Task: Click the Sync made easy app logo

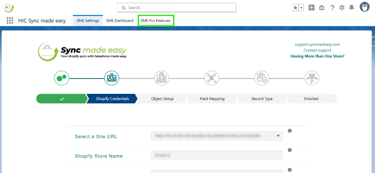Action: (x=9, y=7)
